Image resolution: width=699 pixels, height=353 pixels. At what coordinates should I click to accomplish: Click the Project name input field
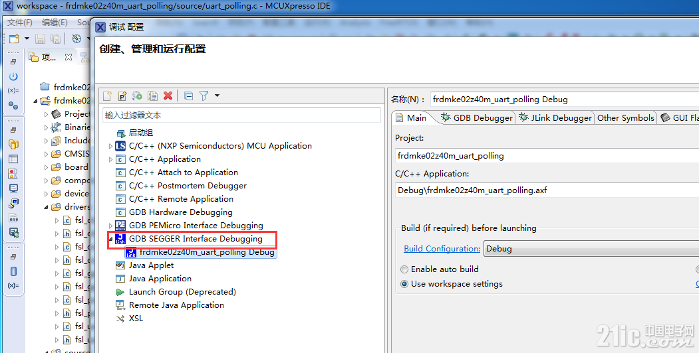point(547,156)
